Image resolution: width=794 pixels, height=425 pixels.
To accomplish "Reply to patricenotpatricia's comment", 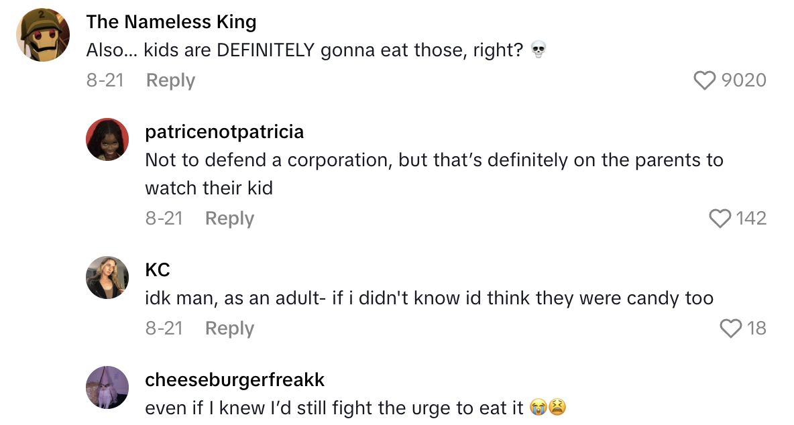I will (x=229, y=219).
